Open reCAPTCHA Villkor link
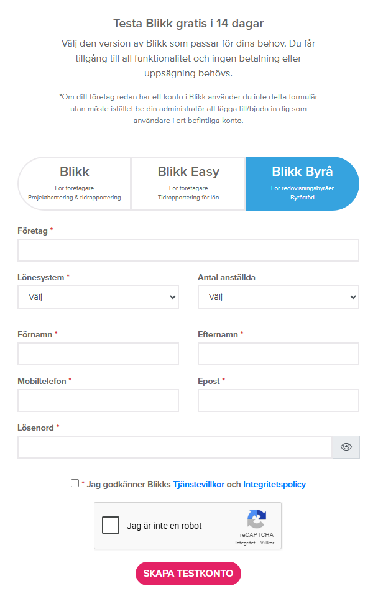 [267, 543]
